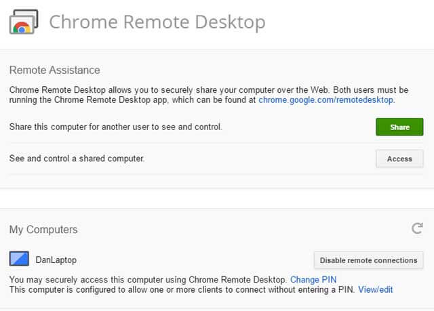This screenshot has width=434, height=311.
Task: Click the Chrome Remote Desktop title text
Action: point(157,22)
